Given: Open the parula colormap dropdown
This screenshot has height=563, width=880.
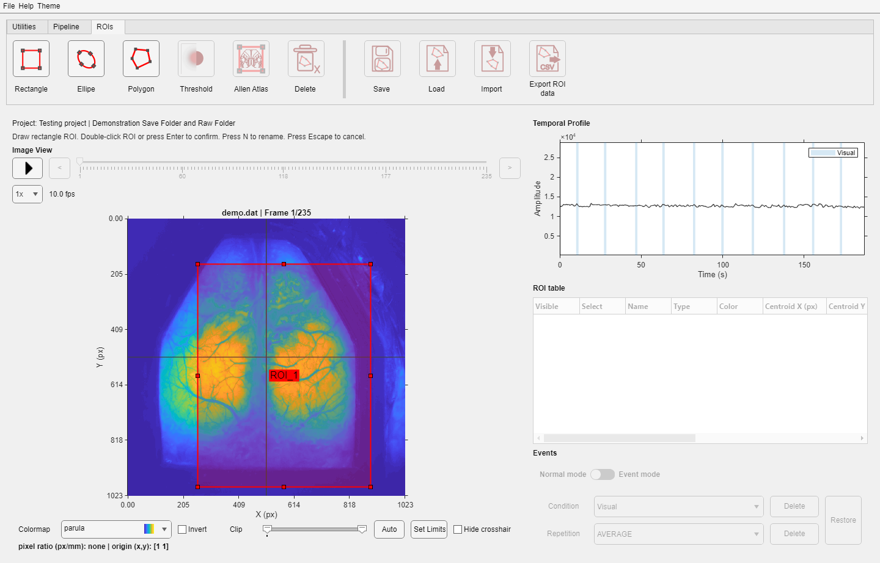Looking at the screenshot, I should 116,529.
